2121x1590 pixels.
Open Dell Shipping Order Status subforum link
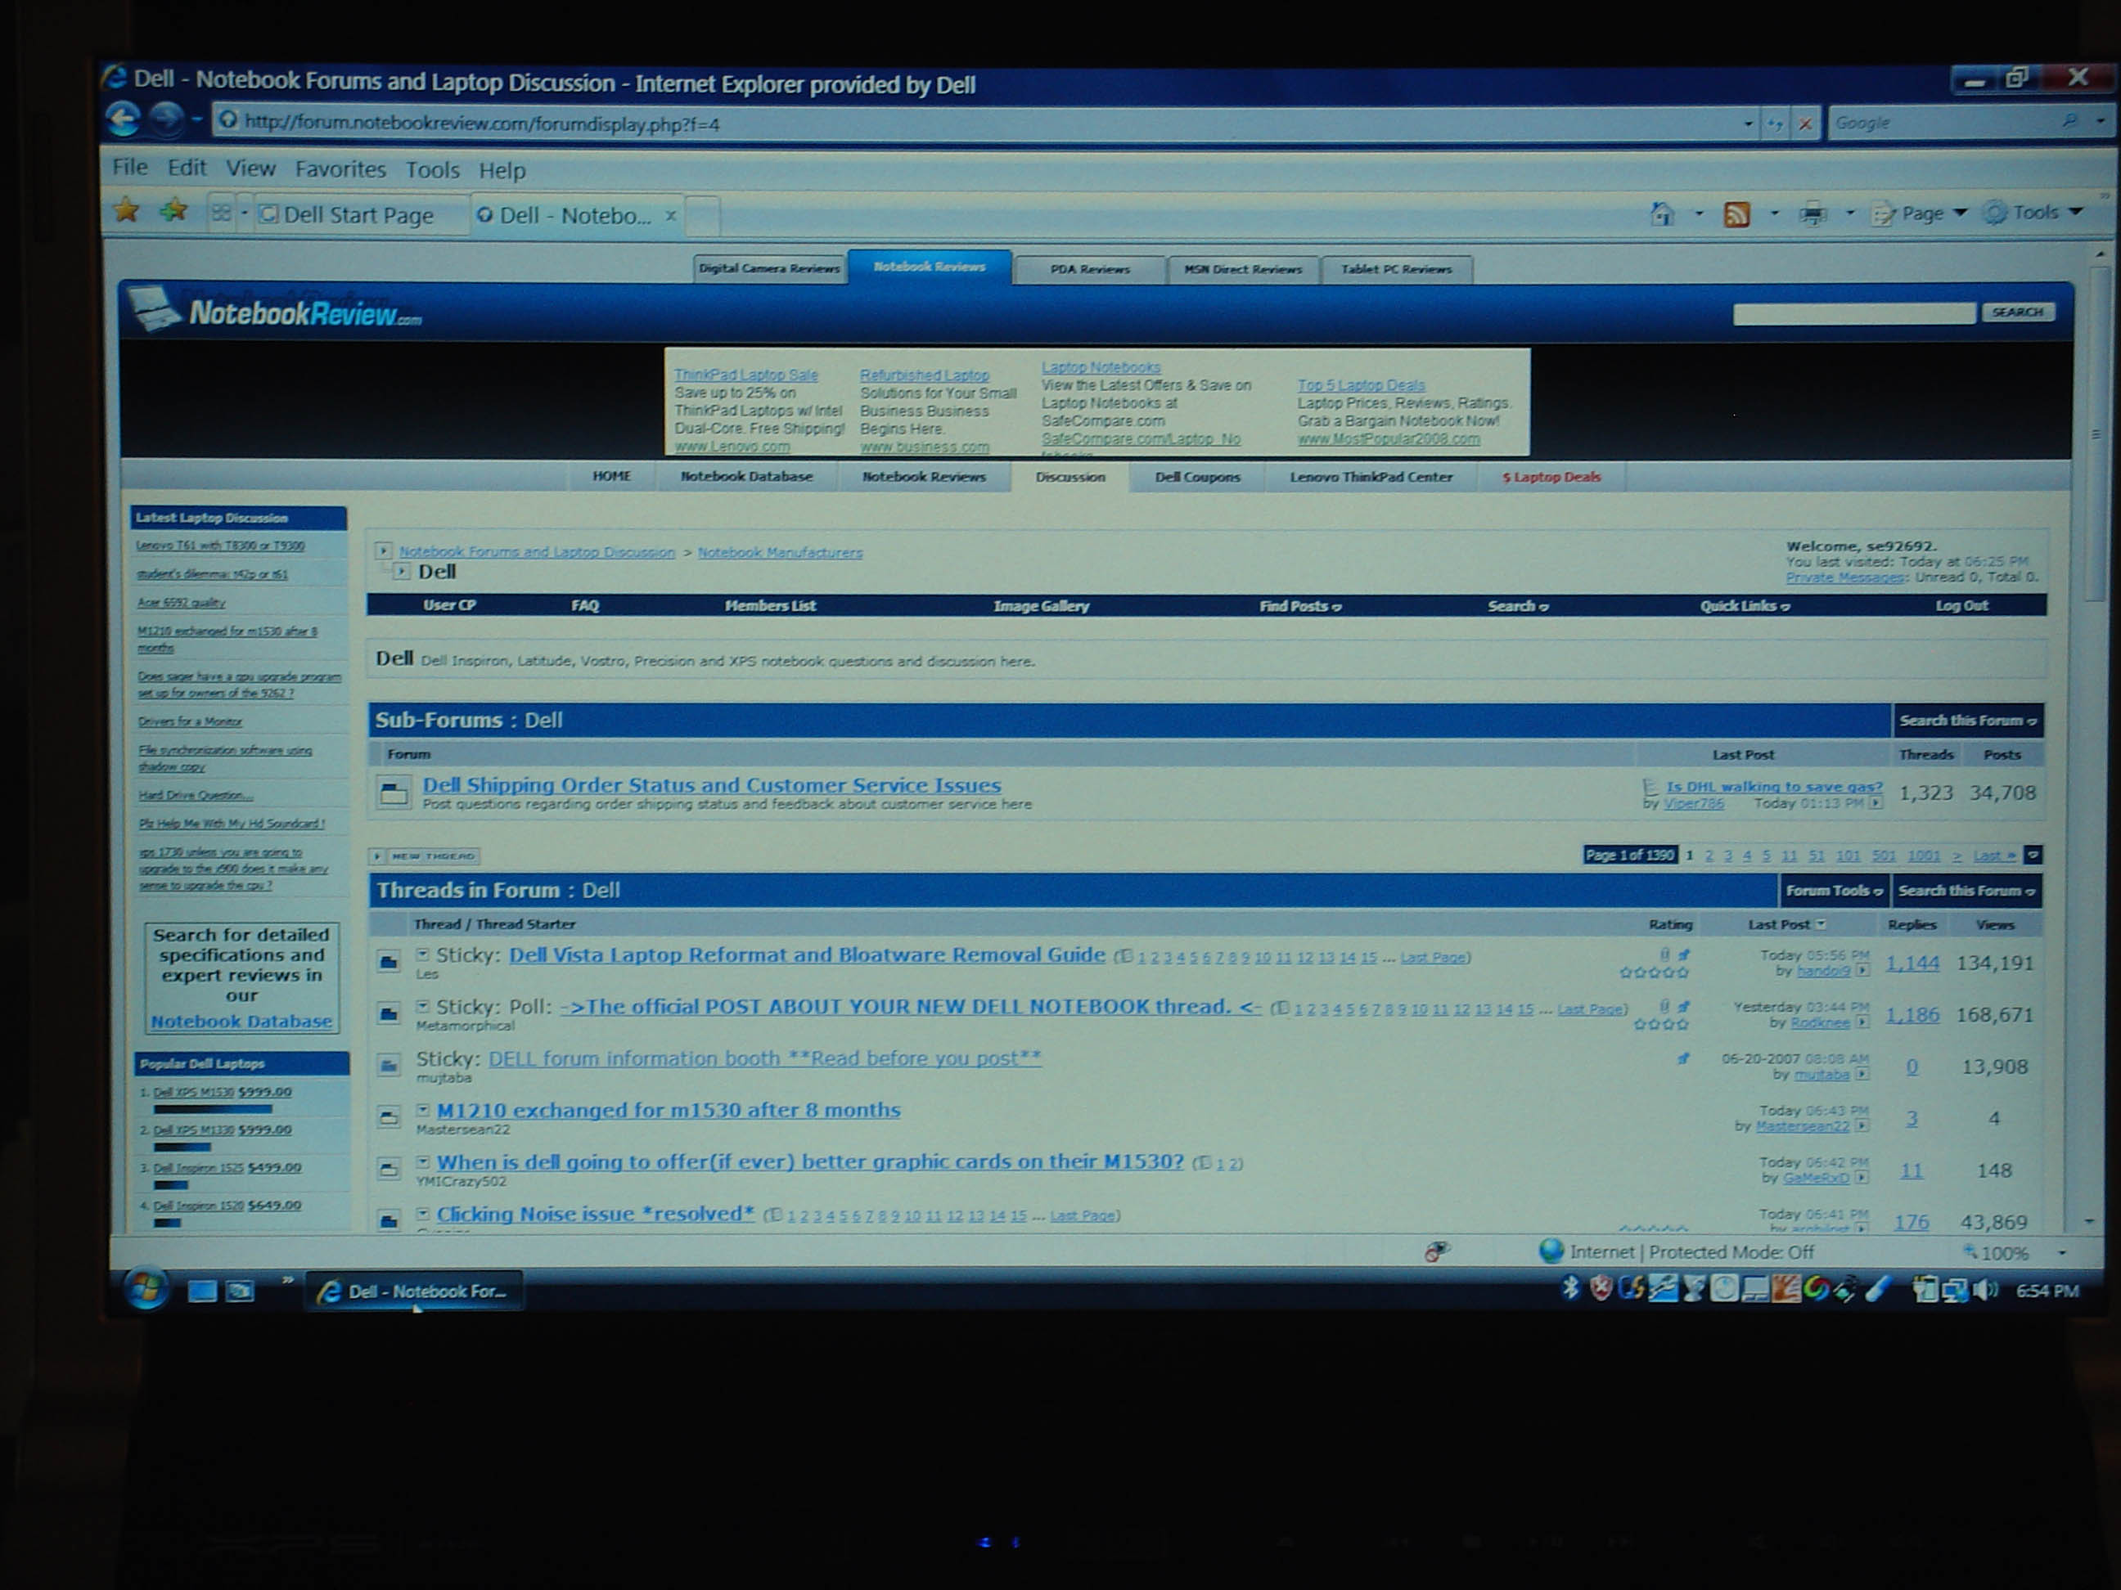(x=711, y=785)
